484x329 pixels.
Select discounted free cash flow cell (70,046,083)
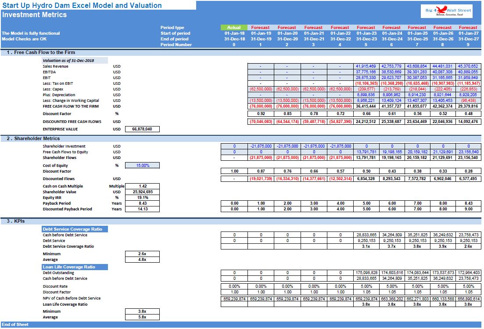pyautogui.click(x=261, y=122)
